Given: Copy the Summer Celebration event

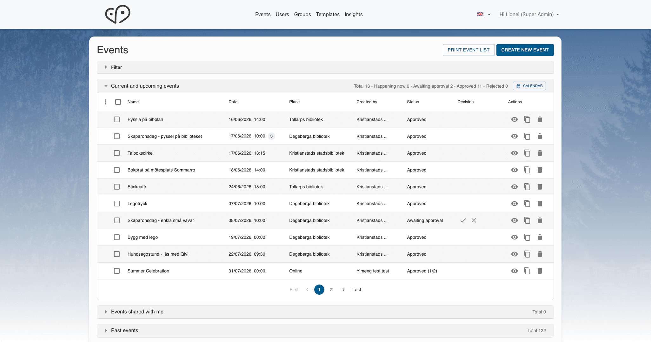Looking at the screenshot, I should click(527, 271).
